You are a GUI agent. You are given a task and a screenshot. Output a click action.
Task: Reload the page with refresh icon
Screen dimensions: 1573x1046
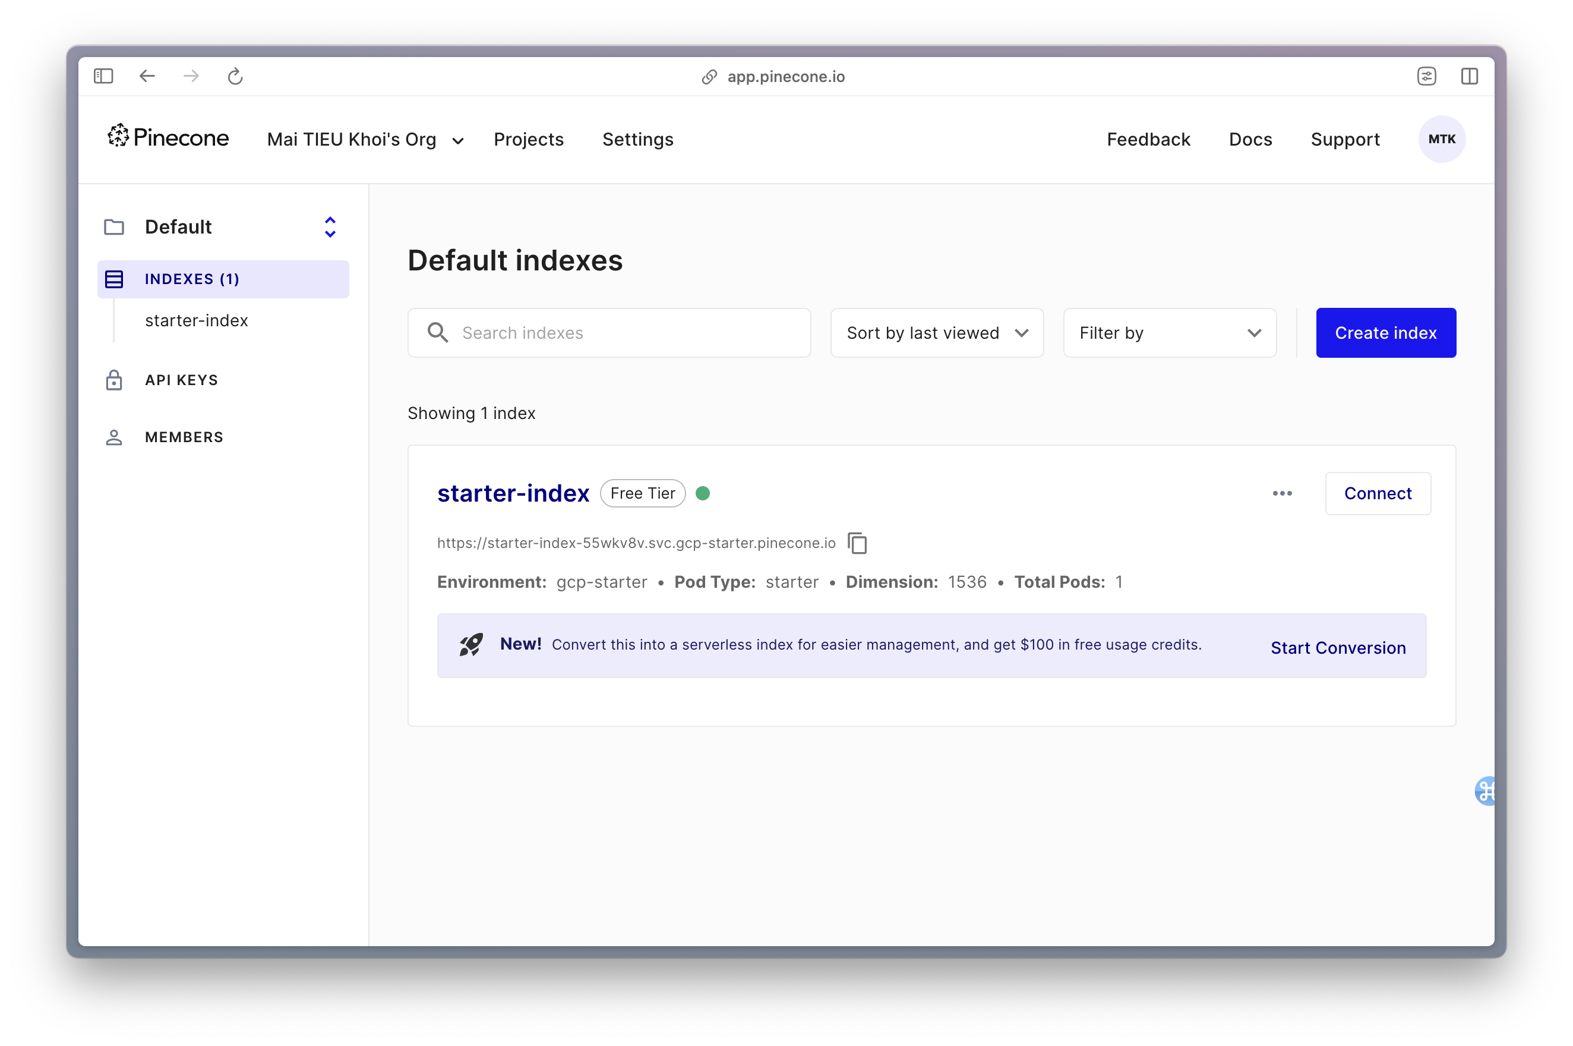235,76
